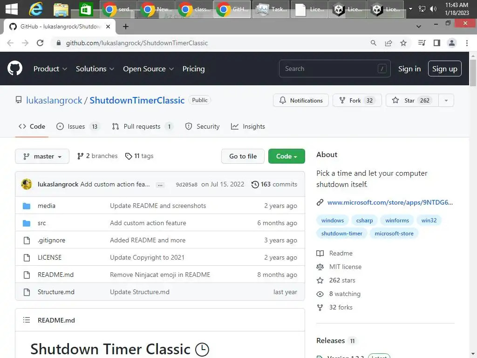
Task: Fork the repository button
Action: 357,101
